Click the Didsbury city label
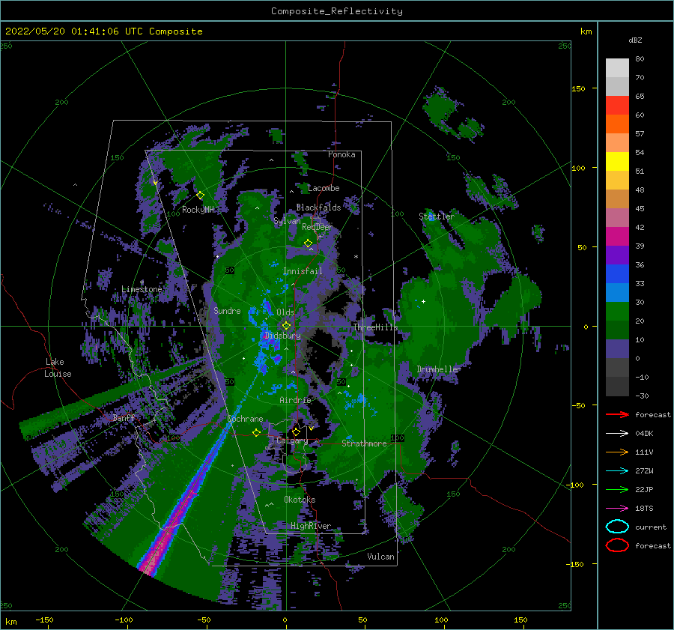Screen dimensions: 674x630 282,336
